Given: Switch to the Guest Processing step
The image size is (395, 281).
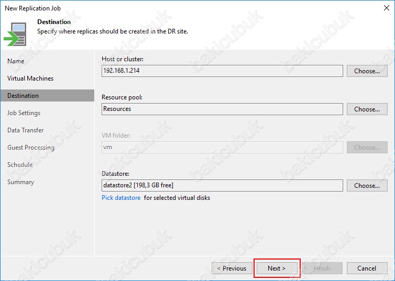Looking at the screenshot, I should [31, 148].
